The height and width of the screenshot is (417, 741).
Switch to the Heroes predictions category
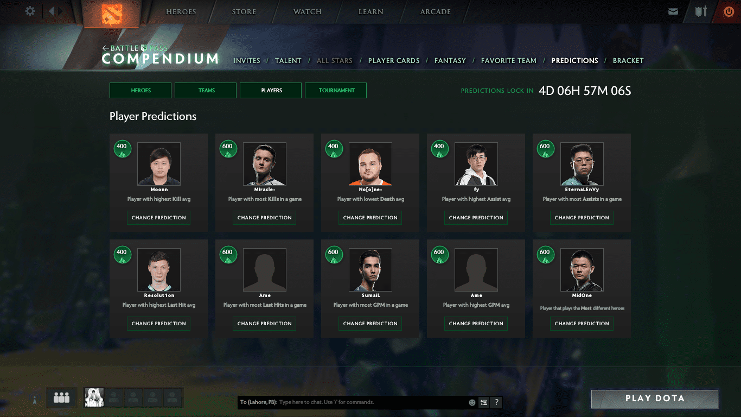[x=140, y=90]
